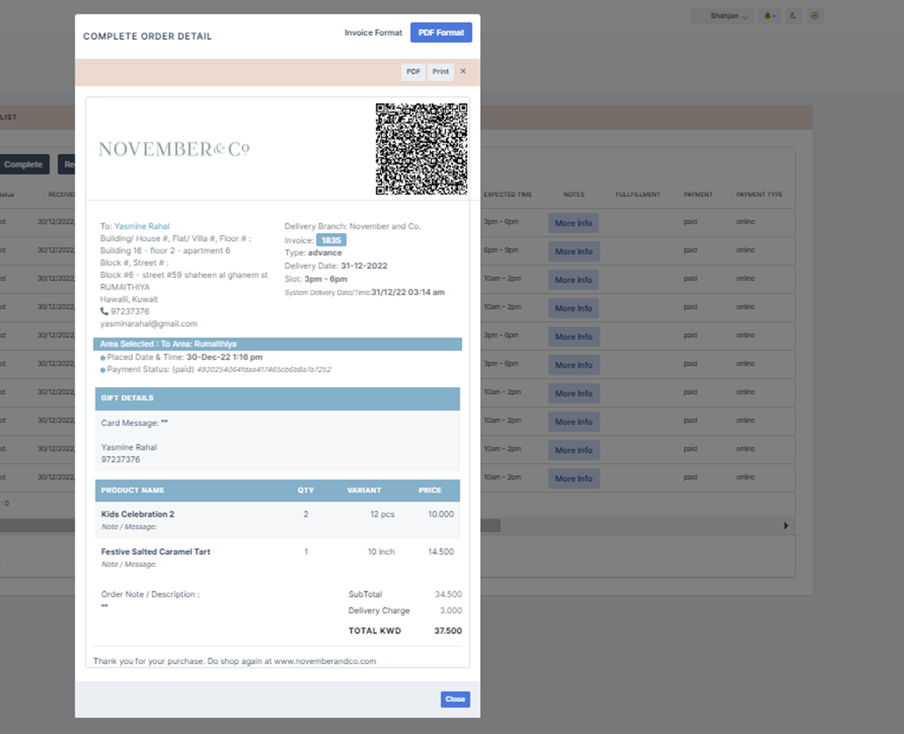Toggle dark mode with the moon icon
Screen dimensions: 904x734
793,16
